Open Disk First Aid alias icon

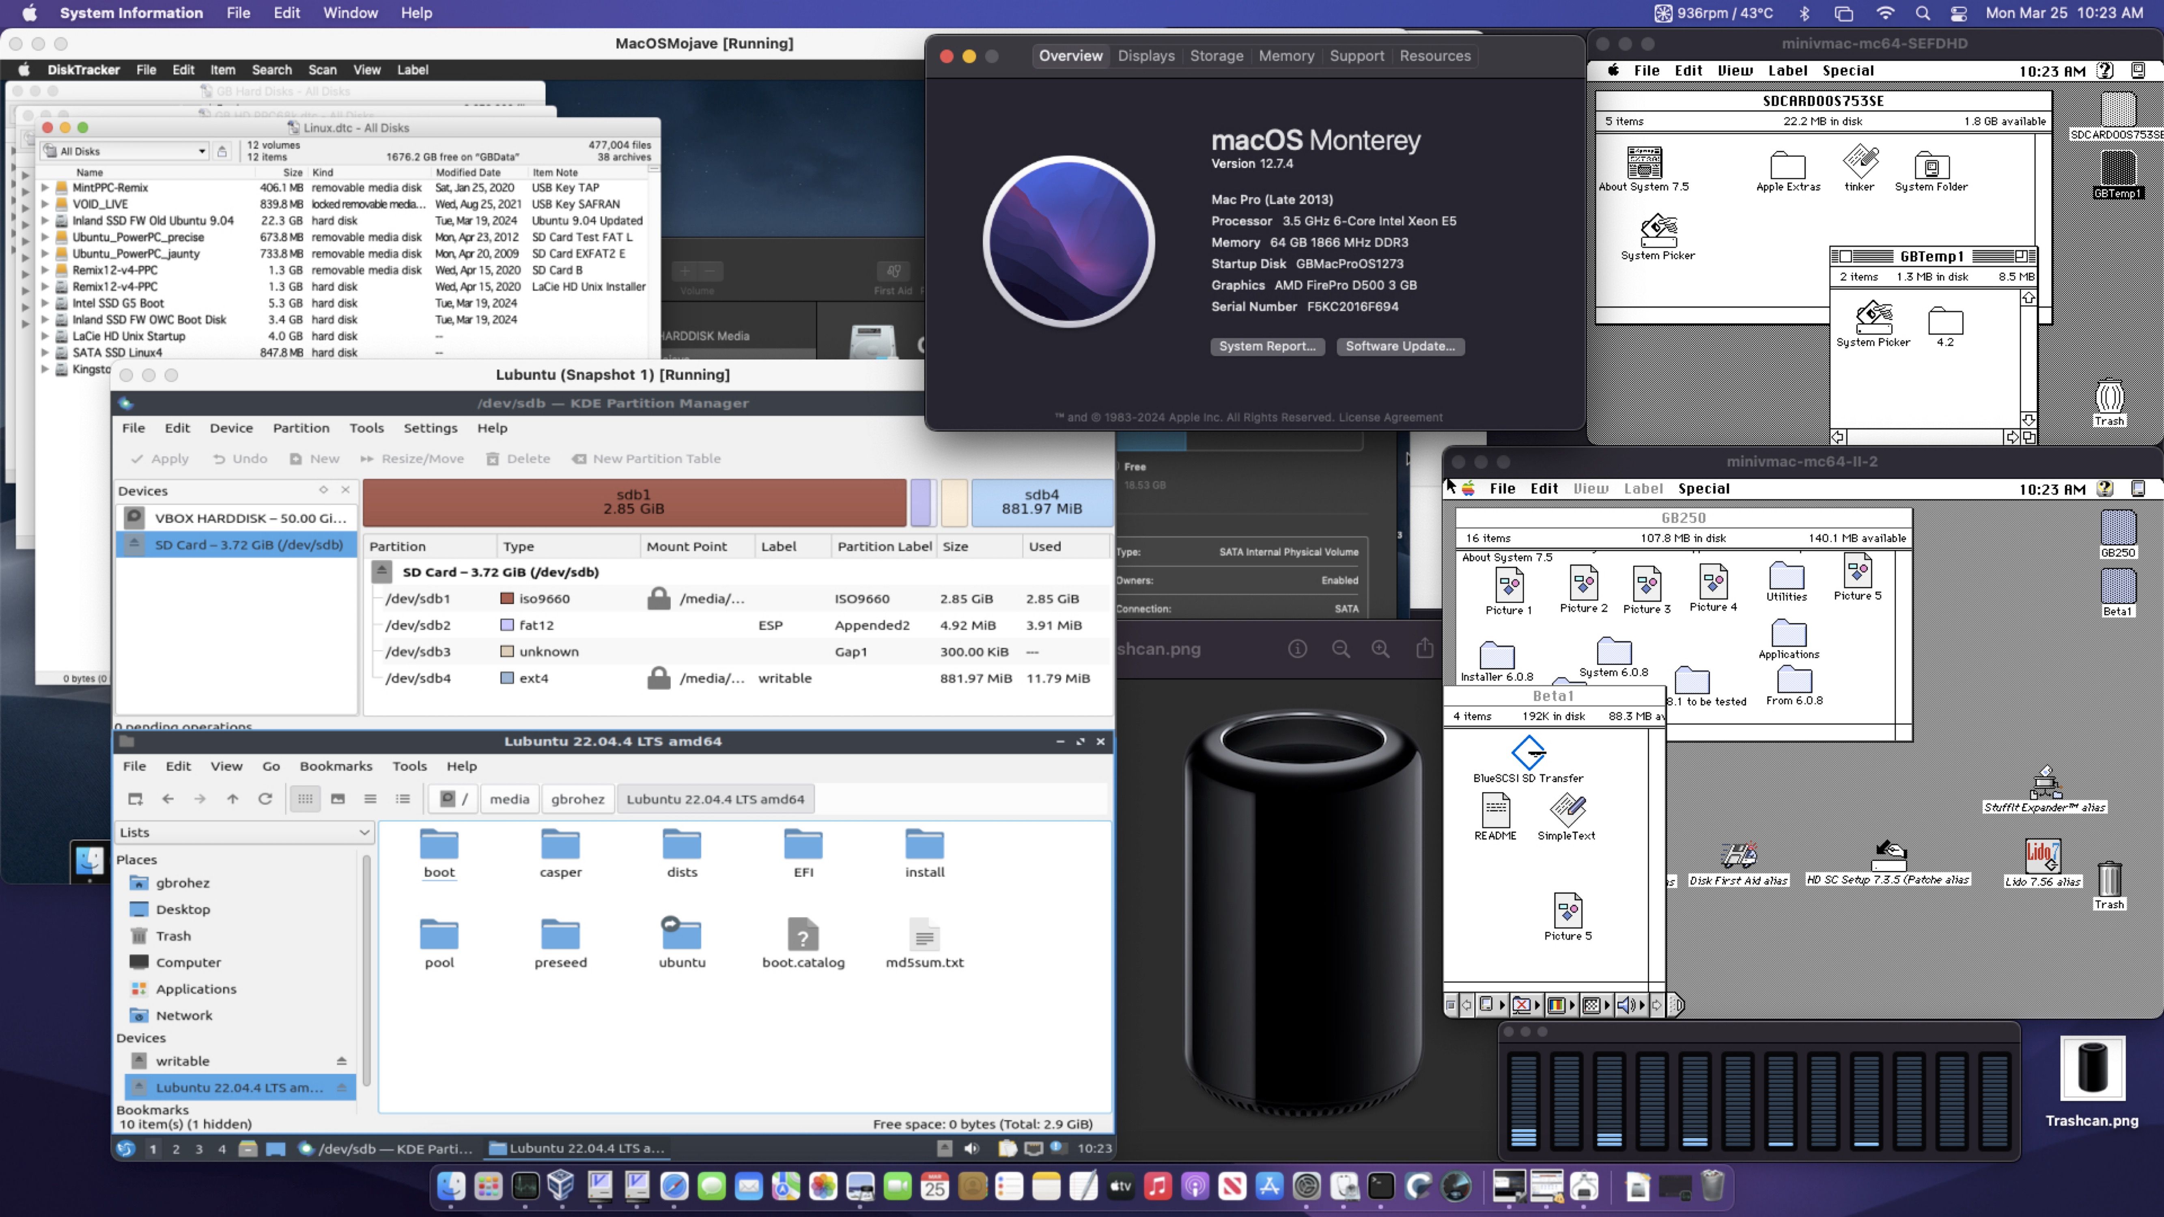1738,862
